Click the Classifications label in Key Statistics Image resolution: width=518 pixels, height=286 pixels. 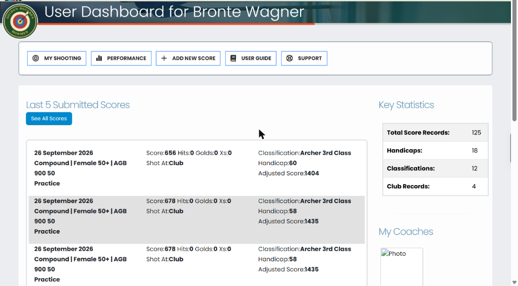click(411, 169)
